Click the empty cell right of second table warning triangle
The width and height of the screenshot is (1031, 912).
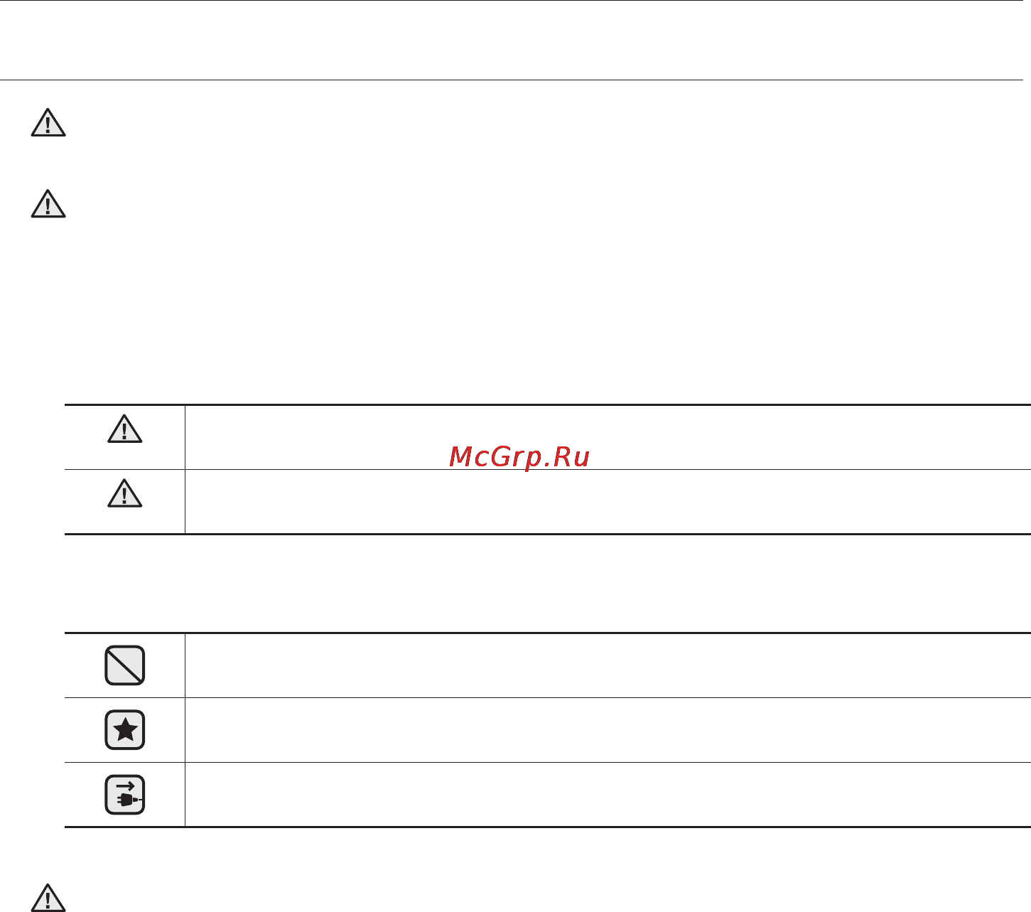[608, 502]
